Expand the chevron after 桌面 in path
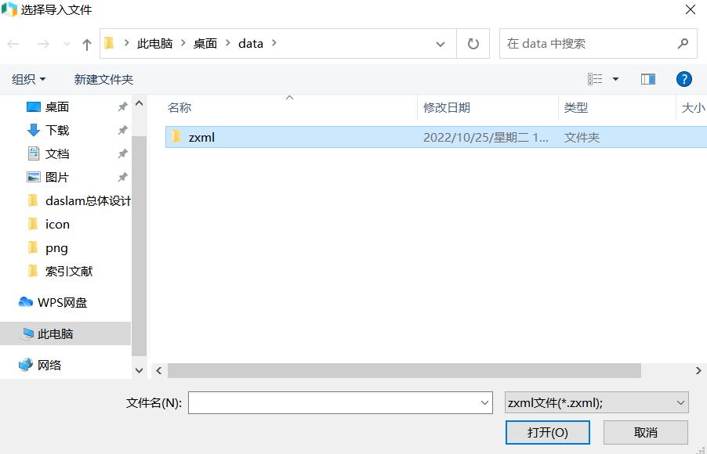The width and height of the screenshot is (707, 454). coord(228,43)
